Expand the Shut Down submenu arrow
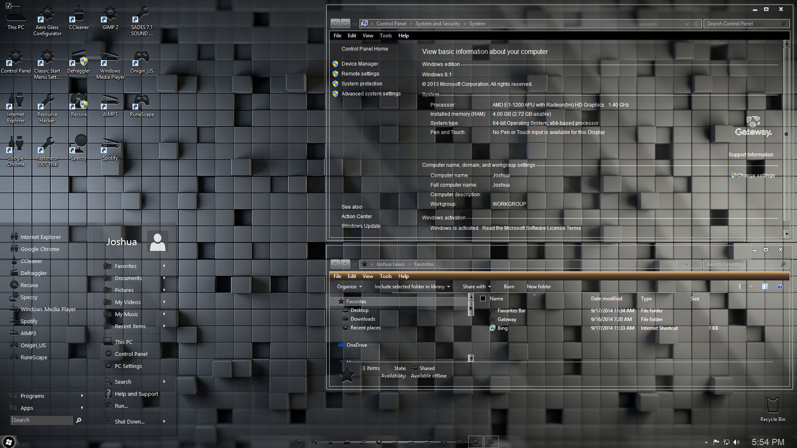The image size is (797, 448). coord(164,421)
